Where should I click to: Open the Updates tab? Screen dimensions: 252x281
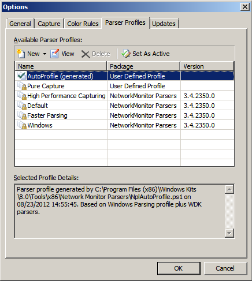pyautogui.click(x=164, y=24)
